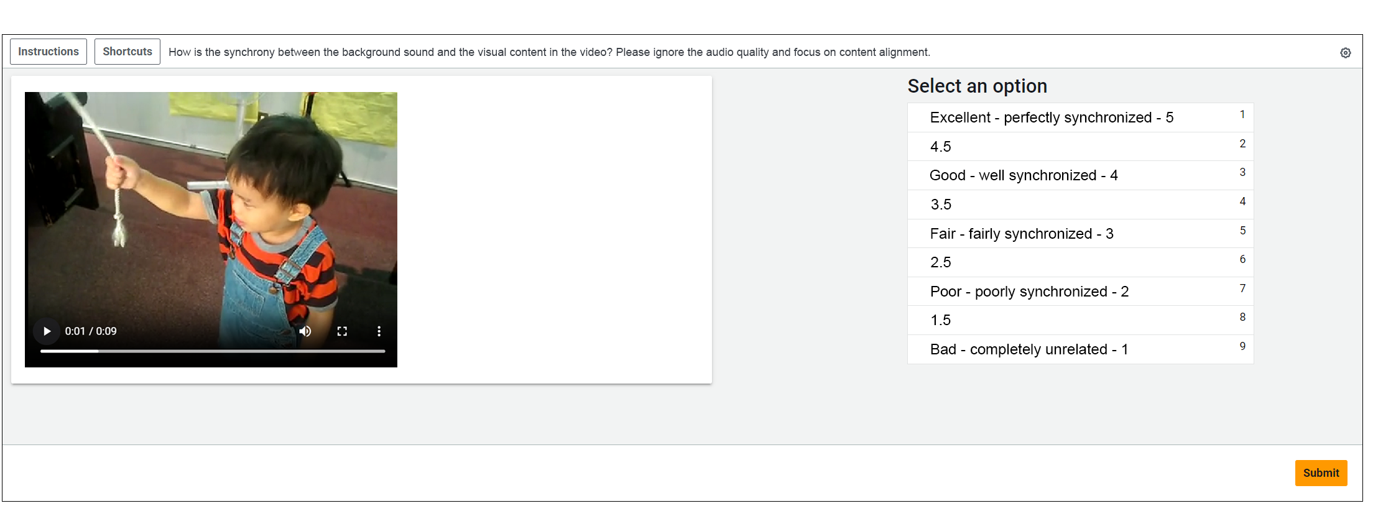Image resolution: width=1373 pixels, height=511 pixels.
Task: Click the video time display 0:01 / 0:09
Action: tap(91, 331)
